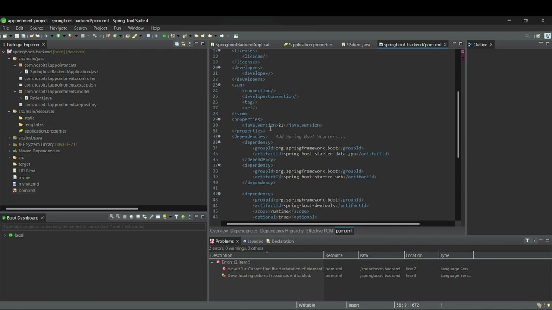Click the Boot Dashboard filter text field
Screen dimensions: 552x310
[x=103, y=226]
